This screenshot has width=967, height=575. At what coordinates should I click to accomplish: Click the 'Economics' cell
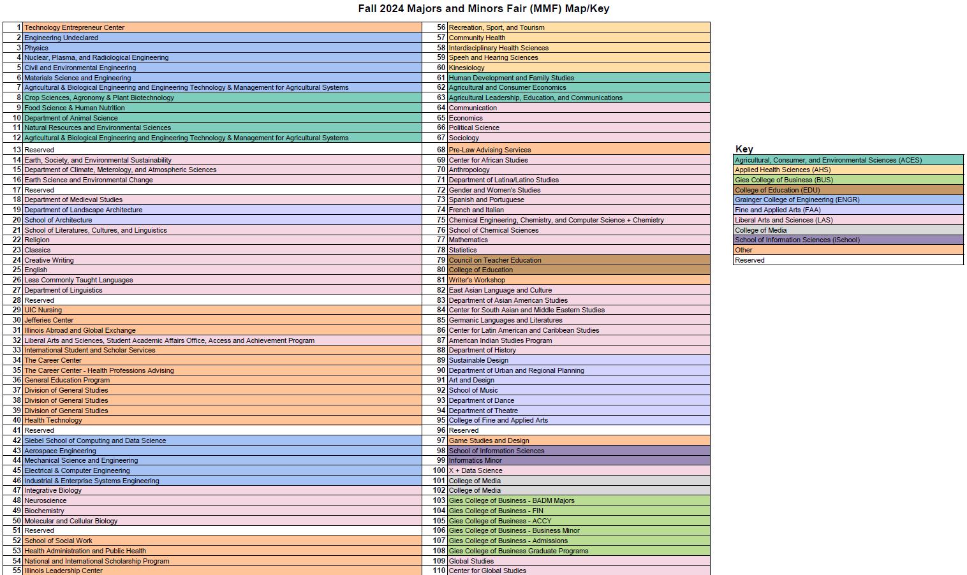(579, 118)
